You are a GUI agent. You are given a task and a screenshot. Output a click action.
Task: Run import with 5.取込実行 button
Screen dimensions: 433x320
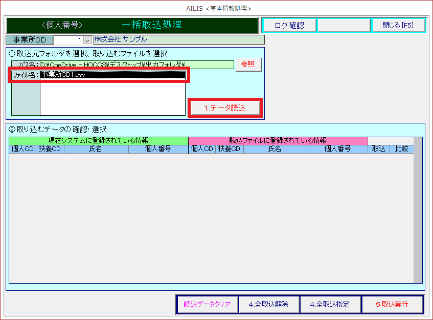point(392,304)
